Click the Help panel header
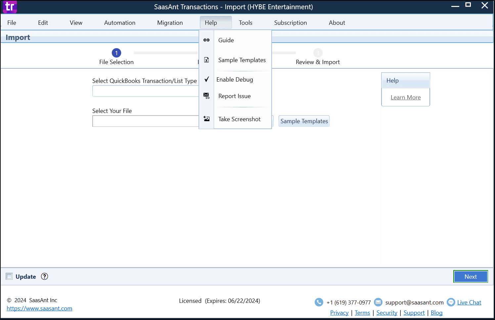Image resolution: width=495 pixels, height=320 pixels. tap(406, 81)
